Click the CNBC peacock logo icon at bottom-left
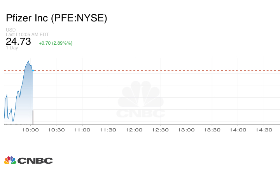The image size is (280, 175). [10, 160]
